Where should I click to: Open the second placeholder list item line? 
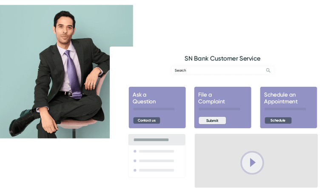point(157,160)
